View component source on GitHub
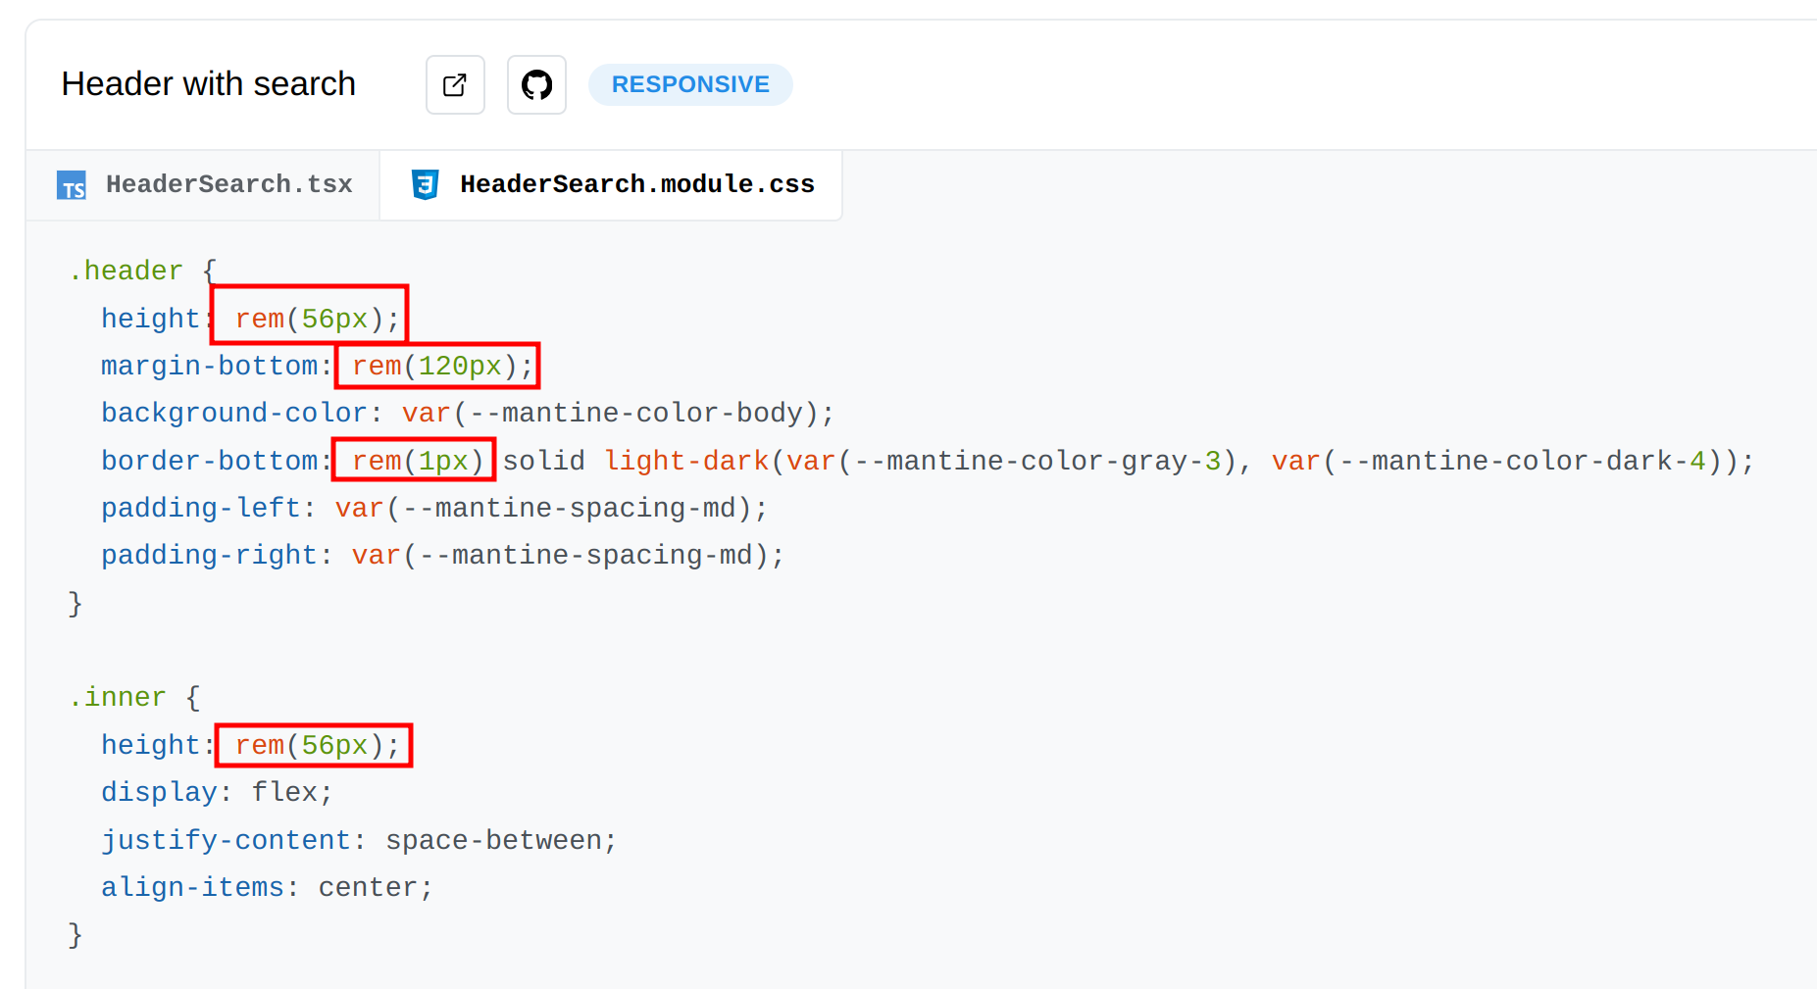Viewport: 1817px width, 989px height. (536, 84)
